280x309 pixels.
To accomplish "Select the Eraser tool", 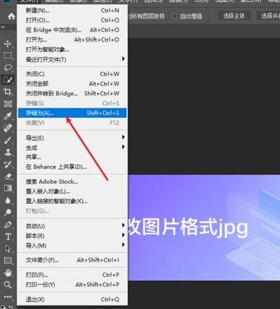I will (8, 176).
